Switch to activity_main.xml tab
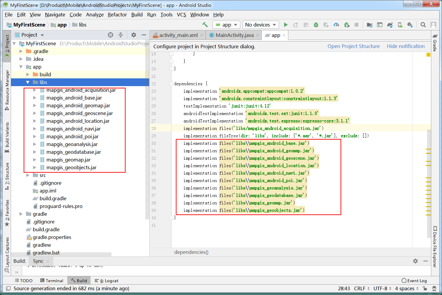442x295 pixels. click(178, 35)
